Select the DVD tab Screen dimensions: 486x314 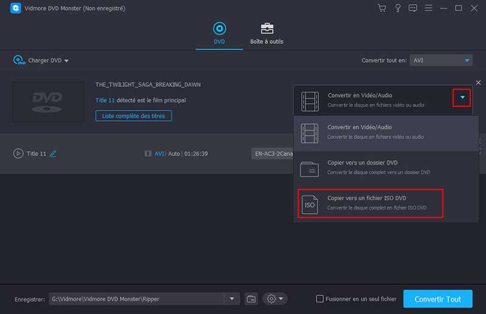[x=219, y=33]
